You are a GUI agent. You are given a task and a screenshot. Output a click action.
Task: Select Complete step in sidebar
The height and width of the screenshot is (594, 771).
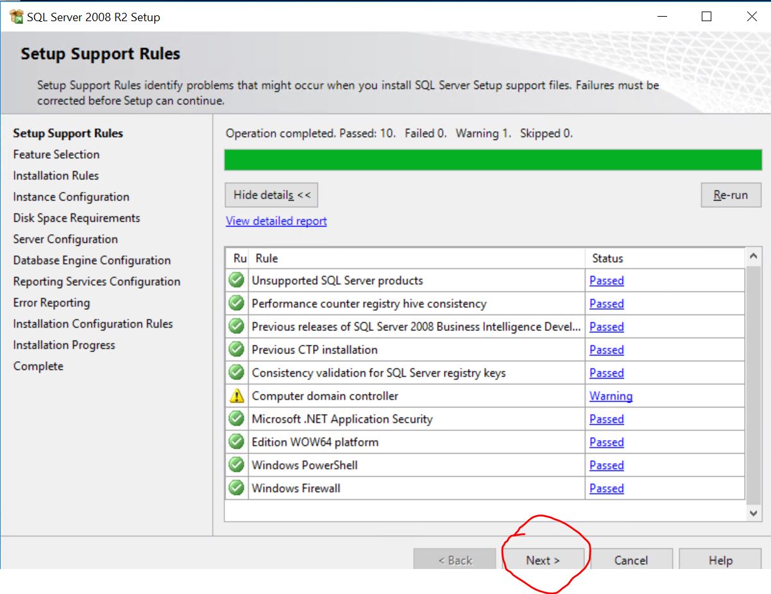coord(38,366)
